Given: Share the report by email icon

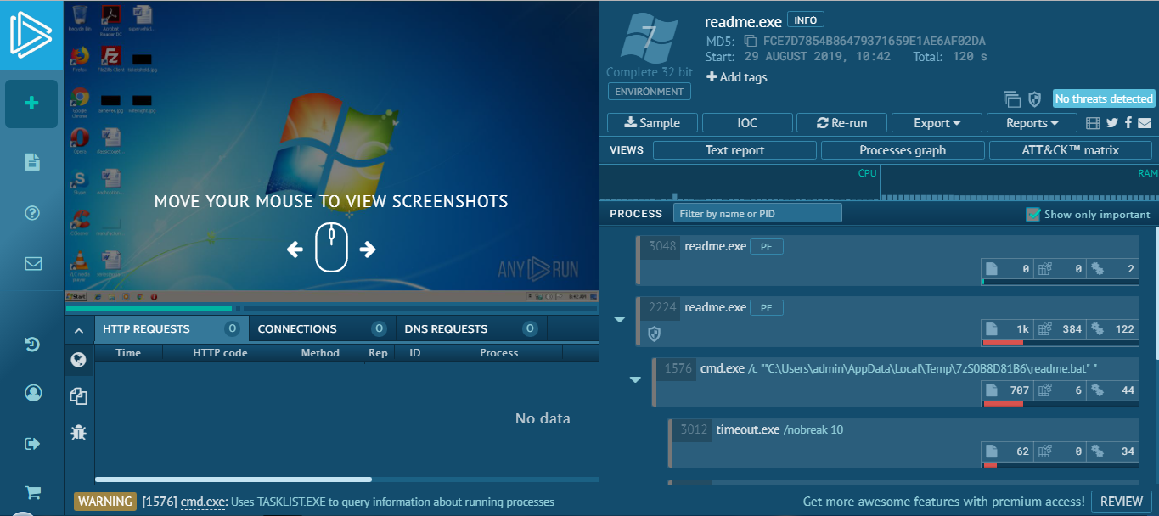Looking at the screenshot, I should (1145, 123).
